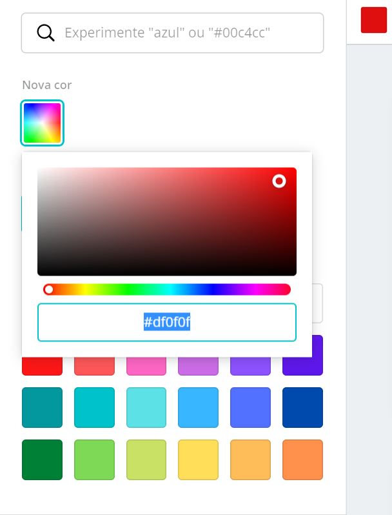Click the hue slider handle
This screenshot has width=392, height=515.
pyautogui.click(x=49, y=289)
